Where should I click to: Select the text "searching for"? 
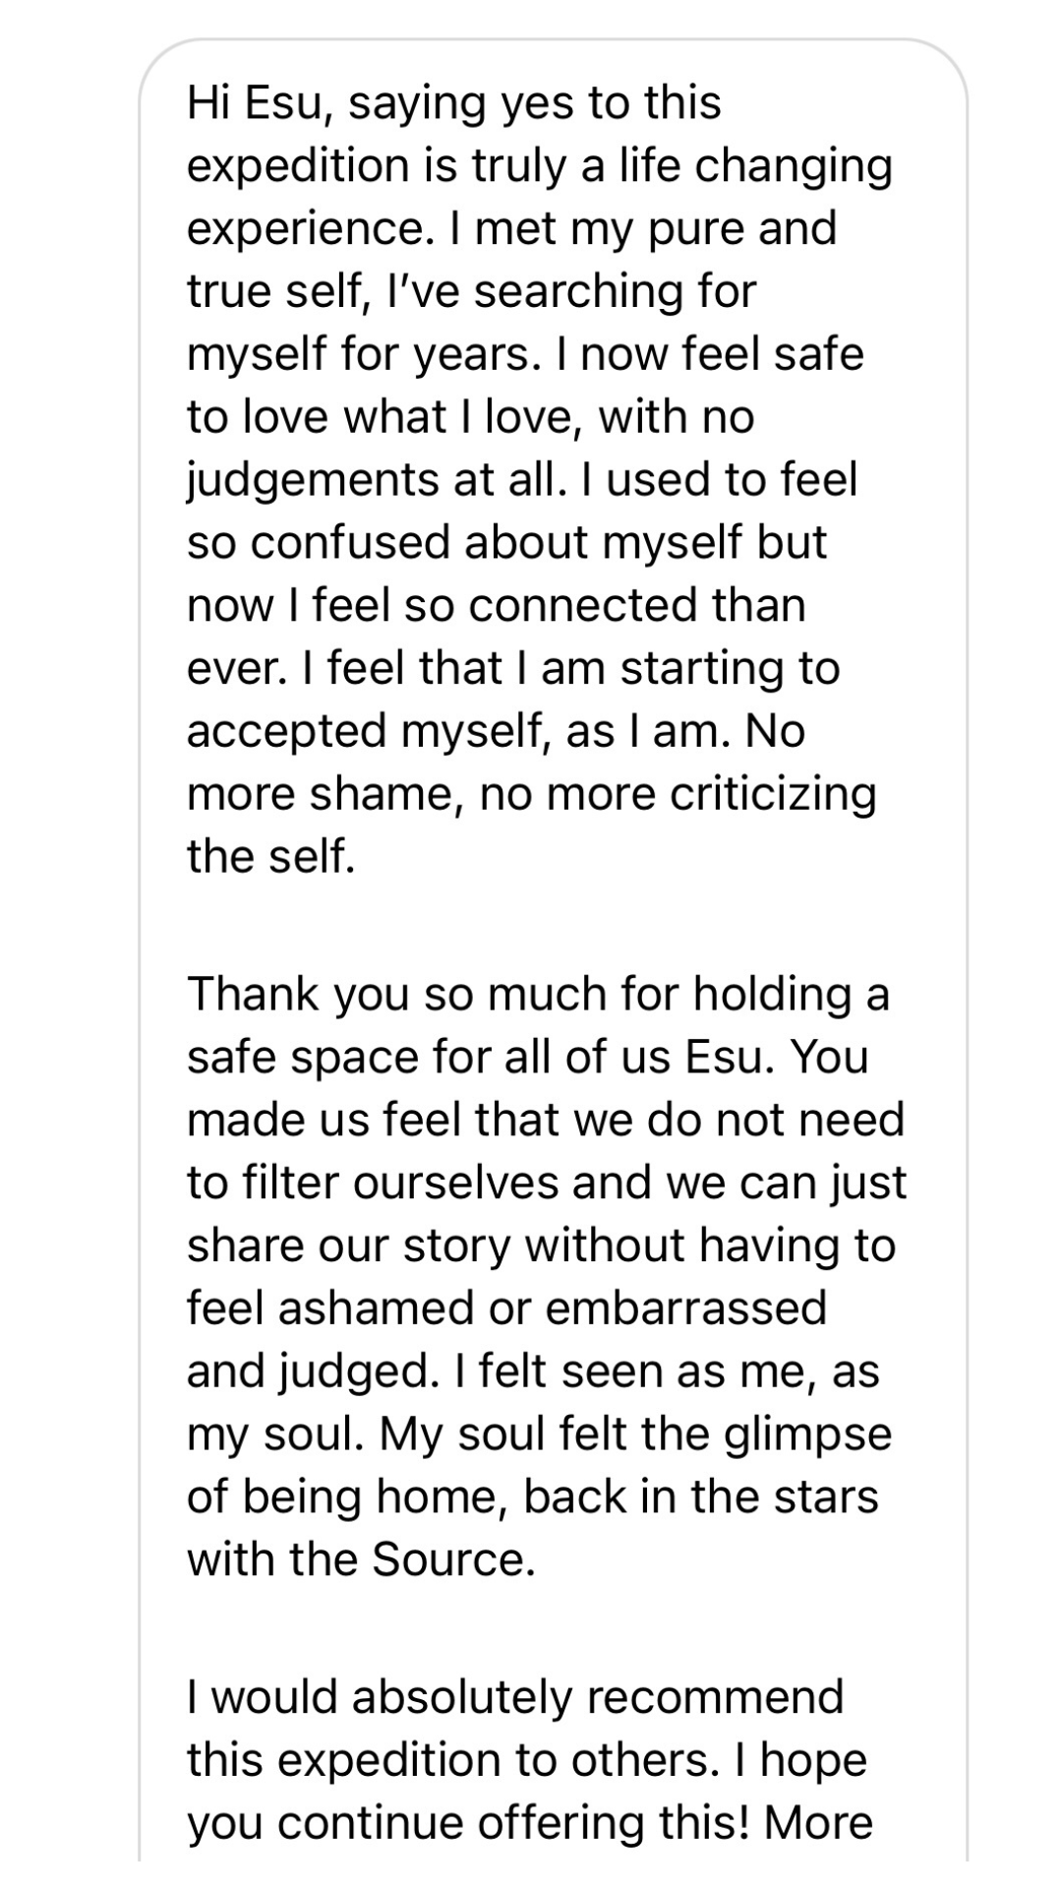[615, 291]
